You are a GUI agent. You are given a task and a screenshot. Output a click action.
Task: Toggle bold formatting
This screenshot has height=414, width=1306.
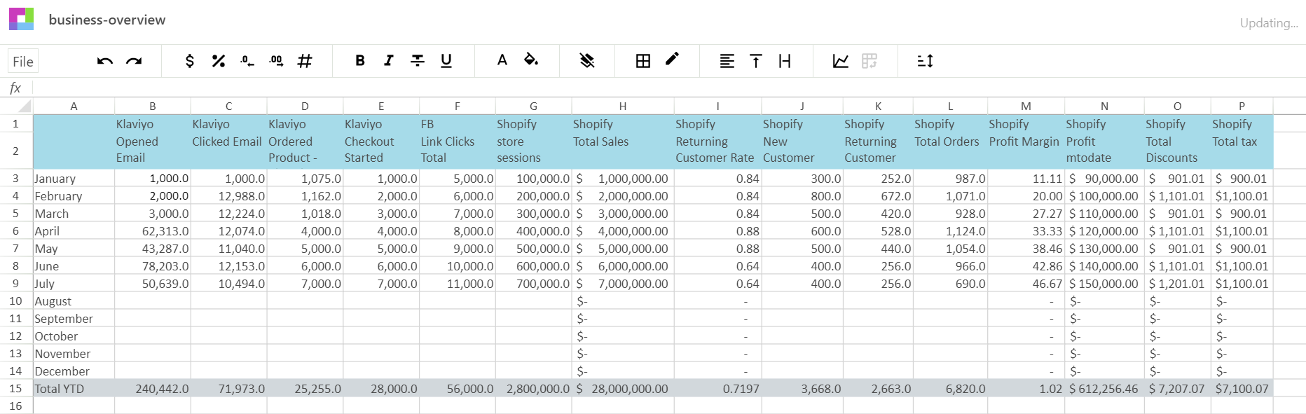pyautogui.click(x=360, y=61)
